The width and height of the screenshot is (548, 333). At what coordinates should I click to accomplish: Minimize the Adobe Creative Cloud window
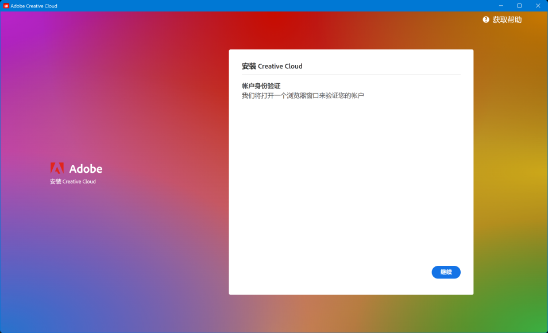501,6
